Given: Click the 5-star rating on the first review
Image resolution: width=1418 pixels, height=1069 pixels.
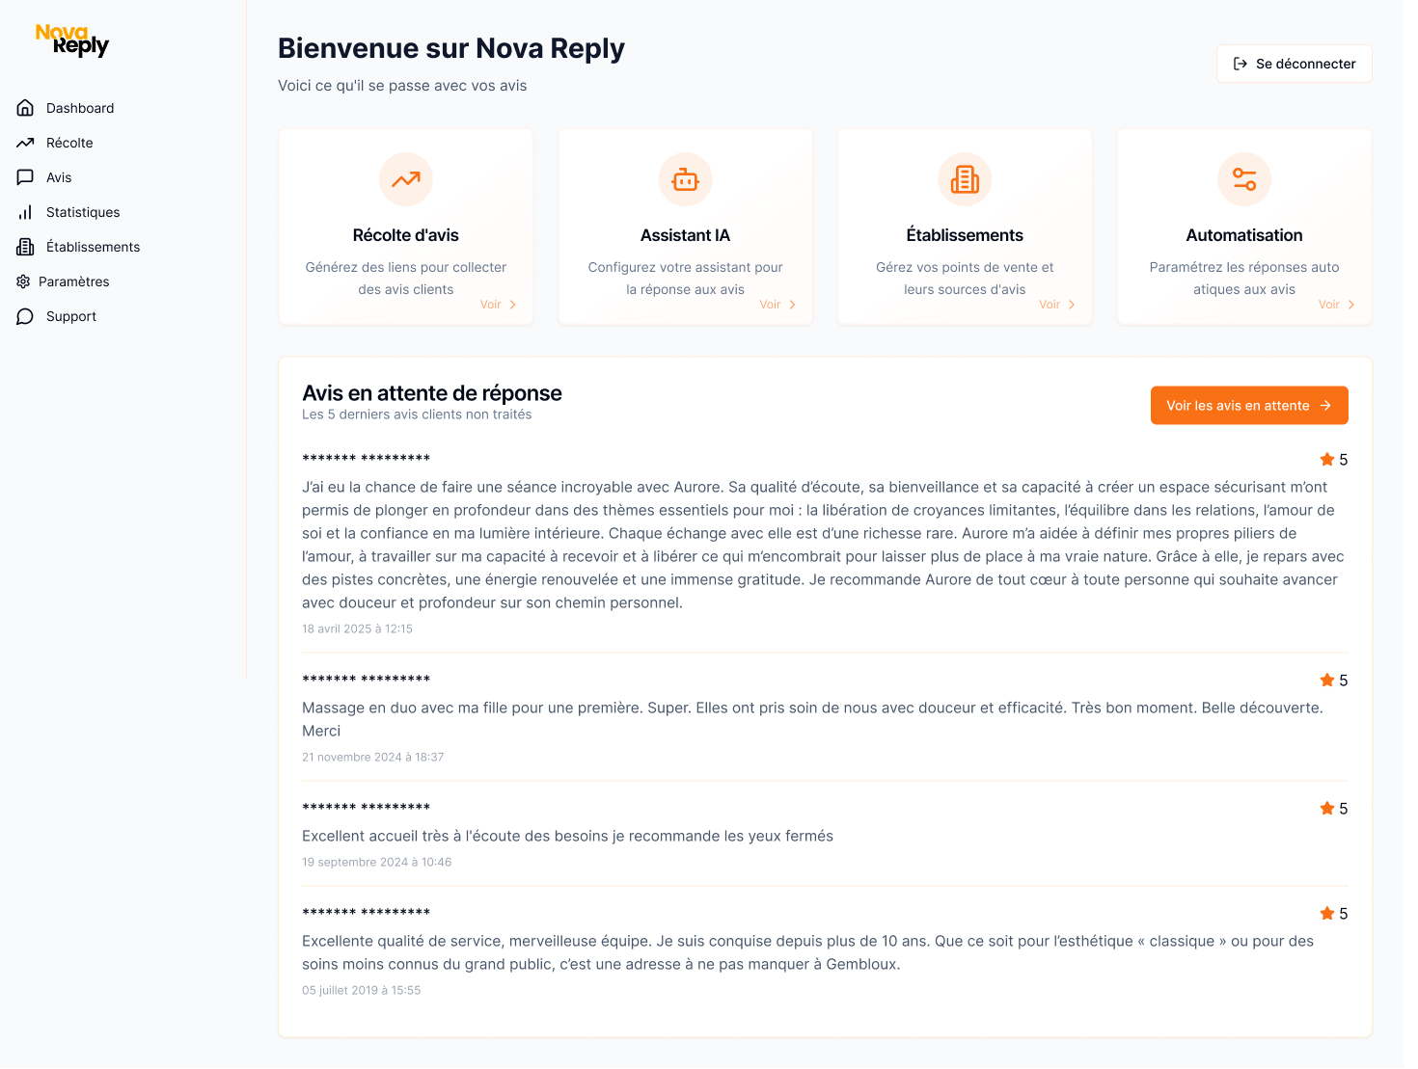Looking at the screenshot, I should pos(1334,460).
